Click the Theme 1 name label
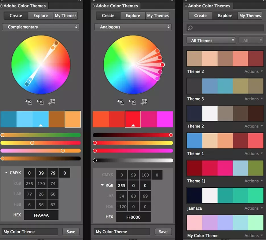Screen dimensions: 266x240 (196, 153)
